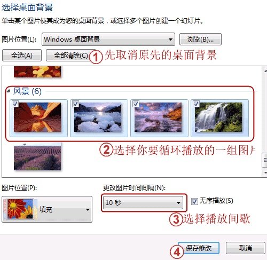Uncheck the red canyon wallpaper checkbox
This screenshot has width=267, height=260.
pyautogui.click(x=15, y=104)
